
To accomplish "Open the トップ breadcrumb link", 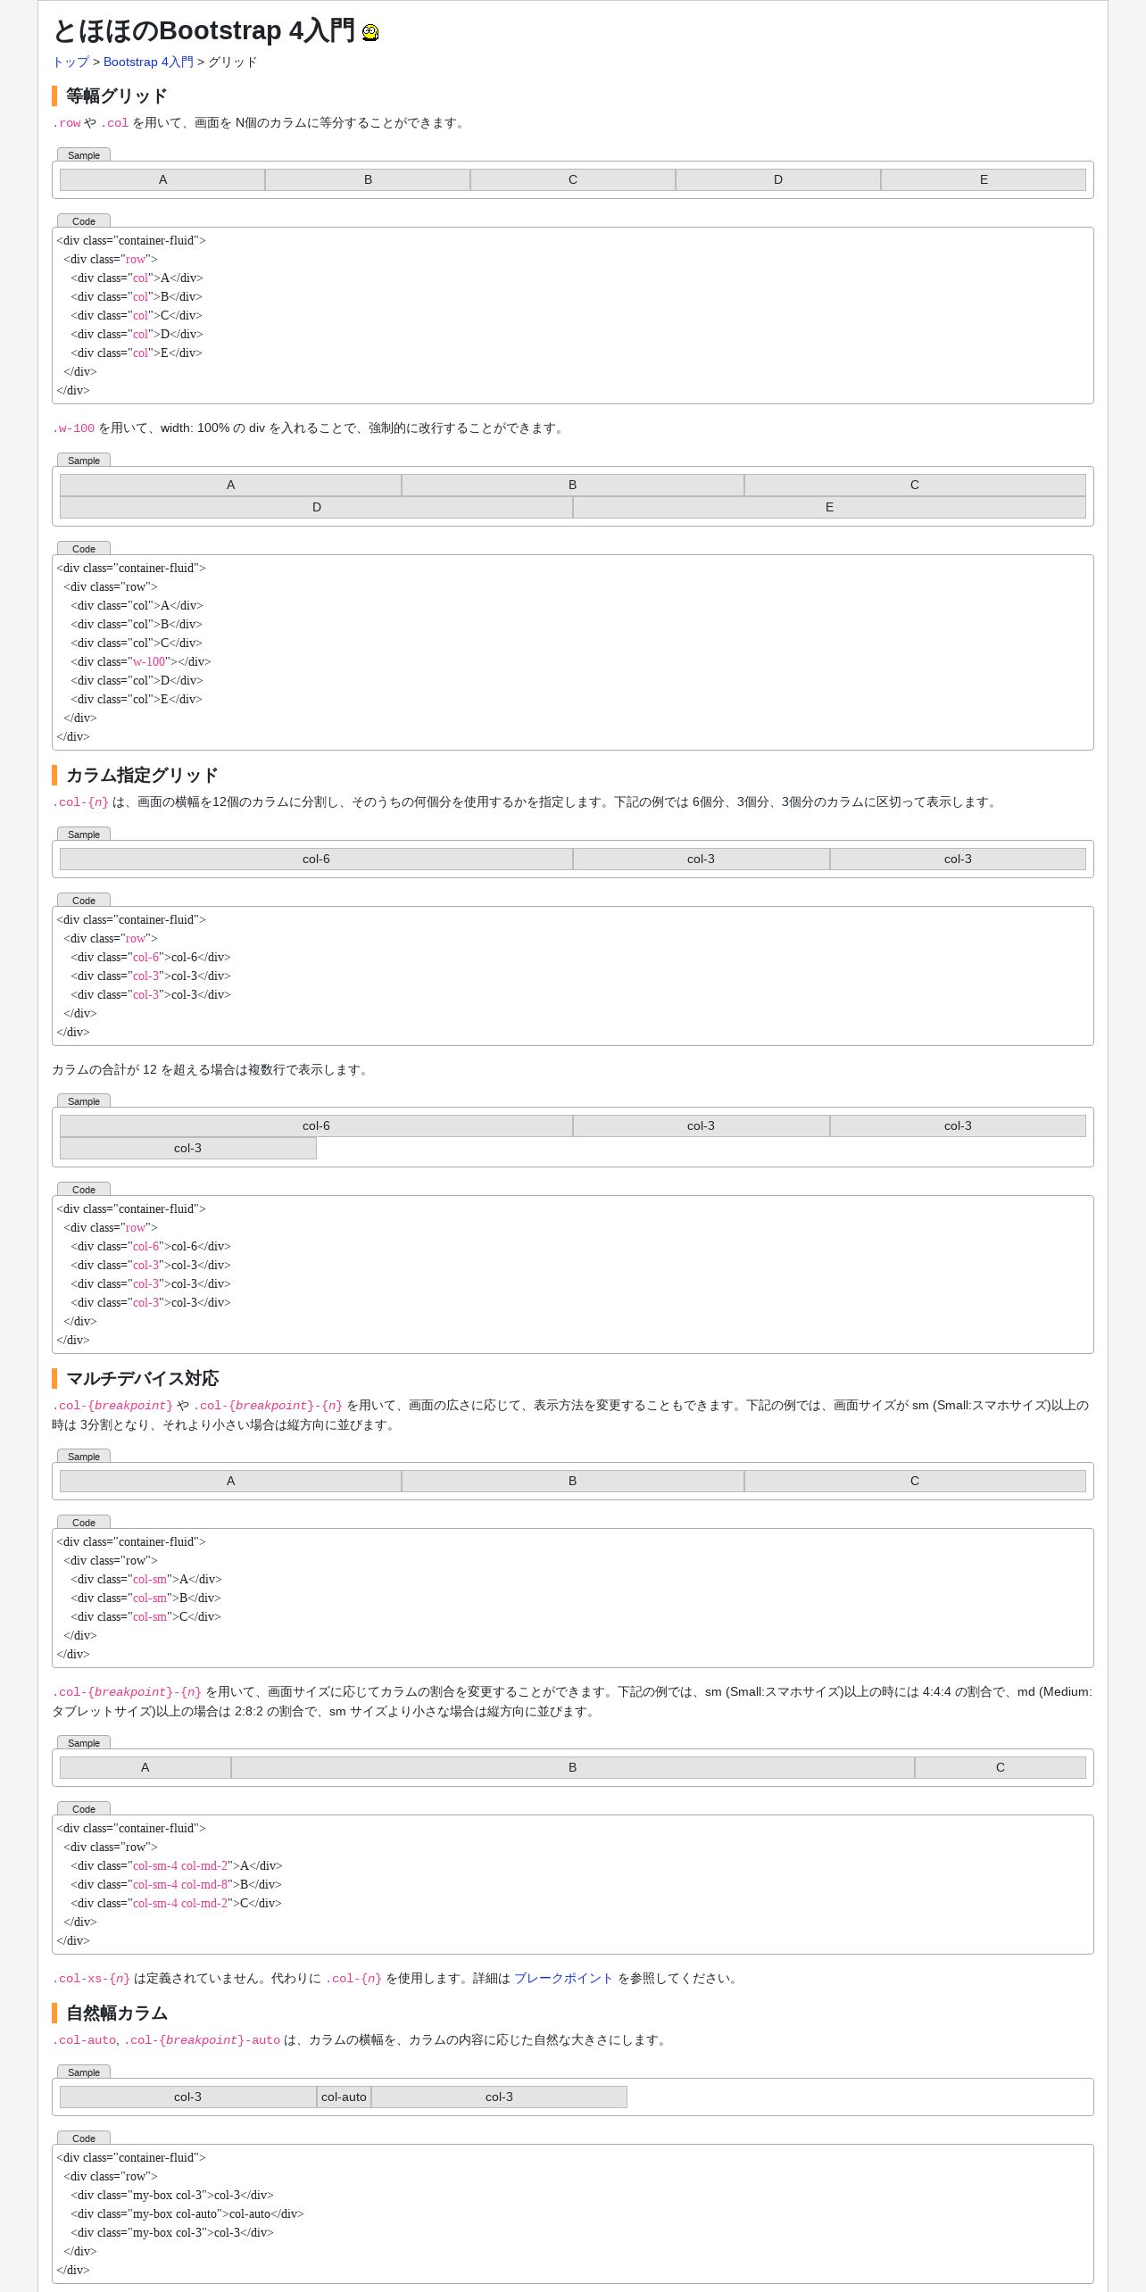I will pyautogui.click(x=71, y=62).
